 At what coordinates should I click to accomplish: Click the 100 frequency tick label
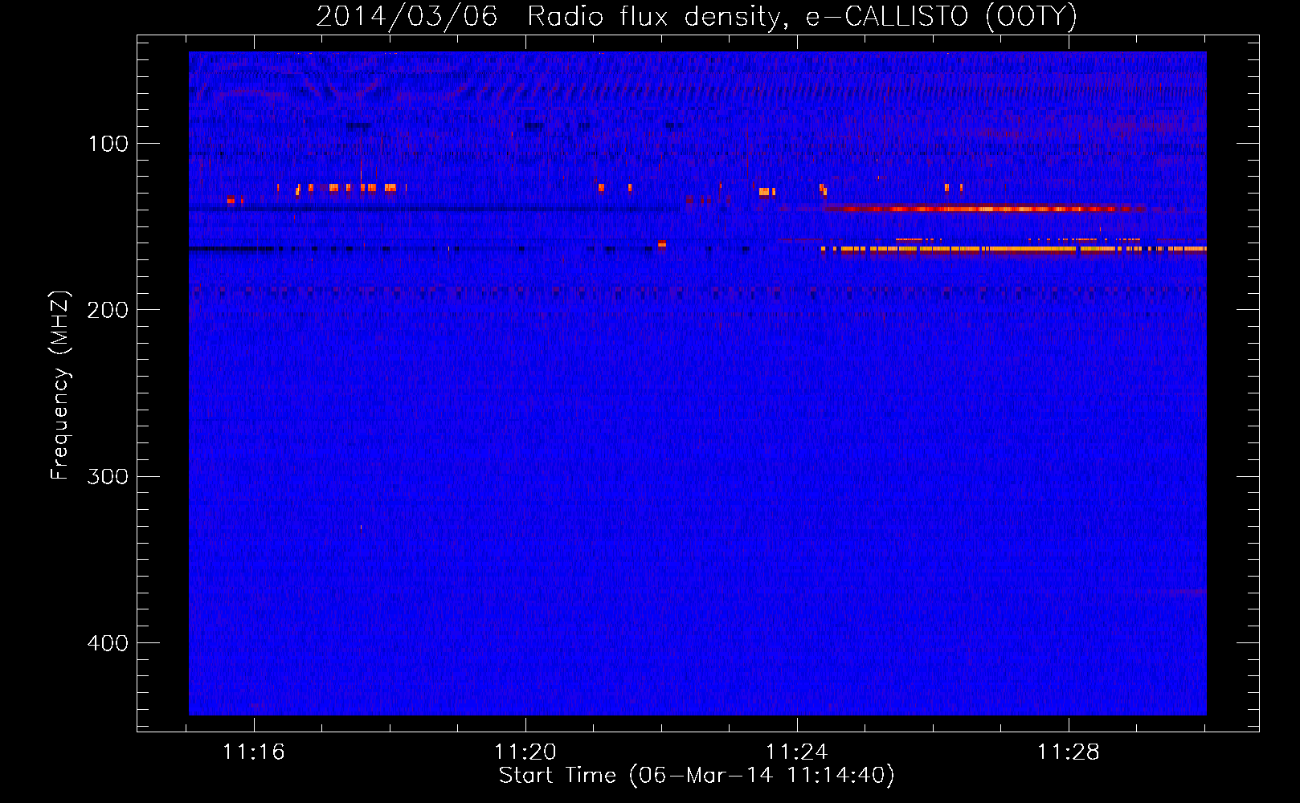(x=108, y=144)
